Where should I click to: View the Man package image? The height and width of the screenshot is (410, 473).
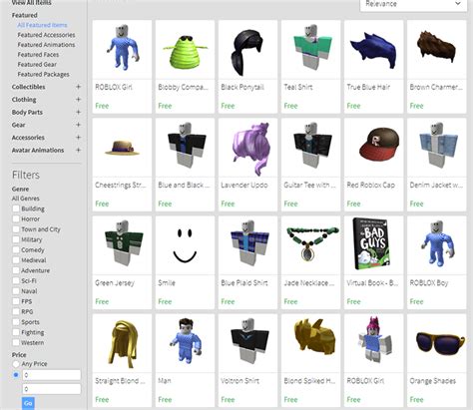(185, 343)
